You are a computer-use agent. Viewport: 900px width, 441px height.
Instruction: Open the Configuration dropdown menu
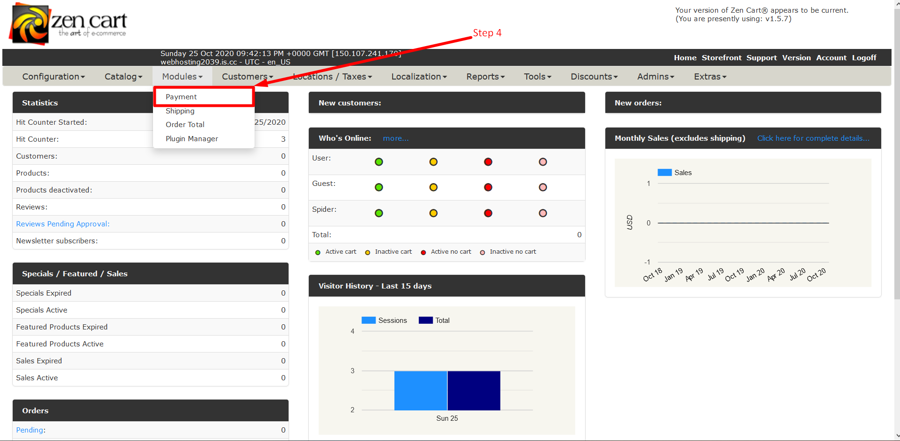54,77
